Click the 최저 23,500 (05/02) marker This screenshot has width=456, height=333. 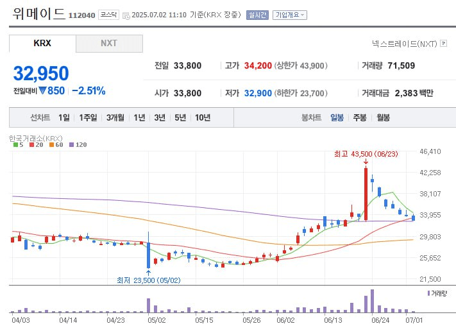pos(149,280)
